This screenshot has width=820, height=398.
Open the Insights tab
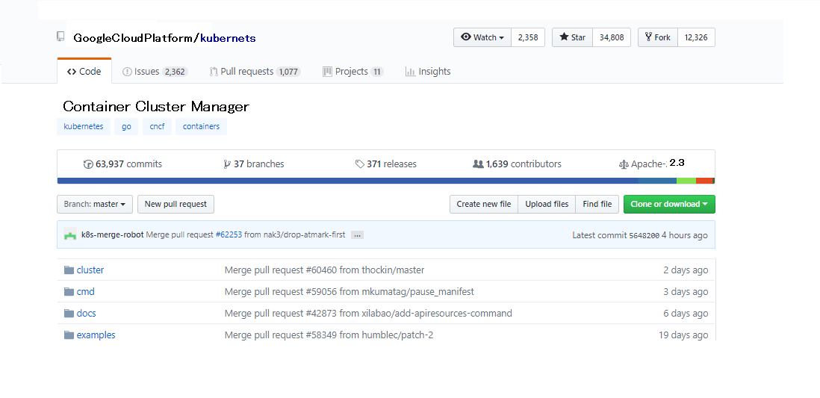click(x=428, y=72)
